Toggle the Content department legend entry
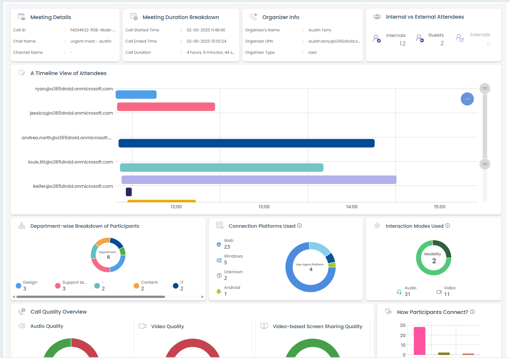The height and width of the screenshot is (358, 510). 137,286
